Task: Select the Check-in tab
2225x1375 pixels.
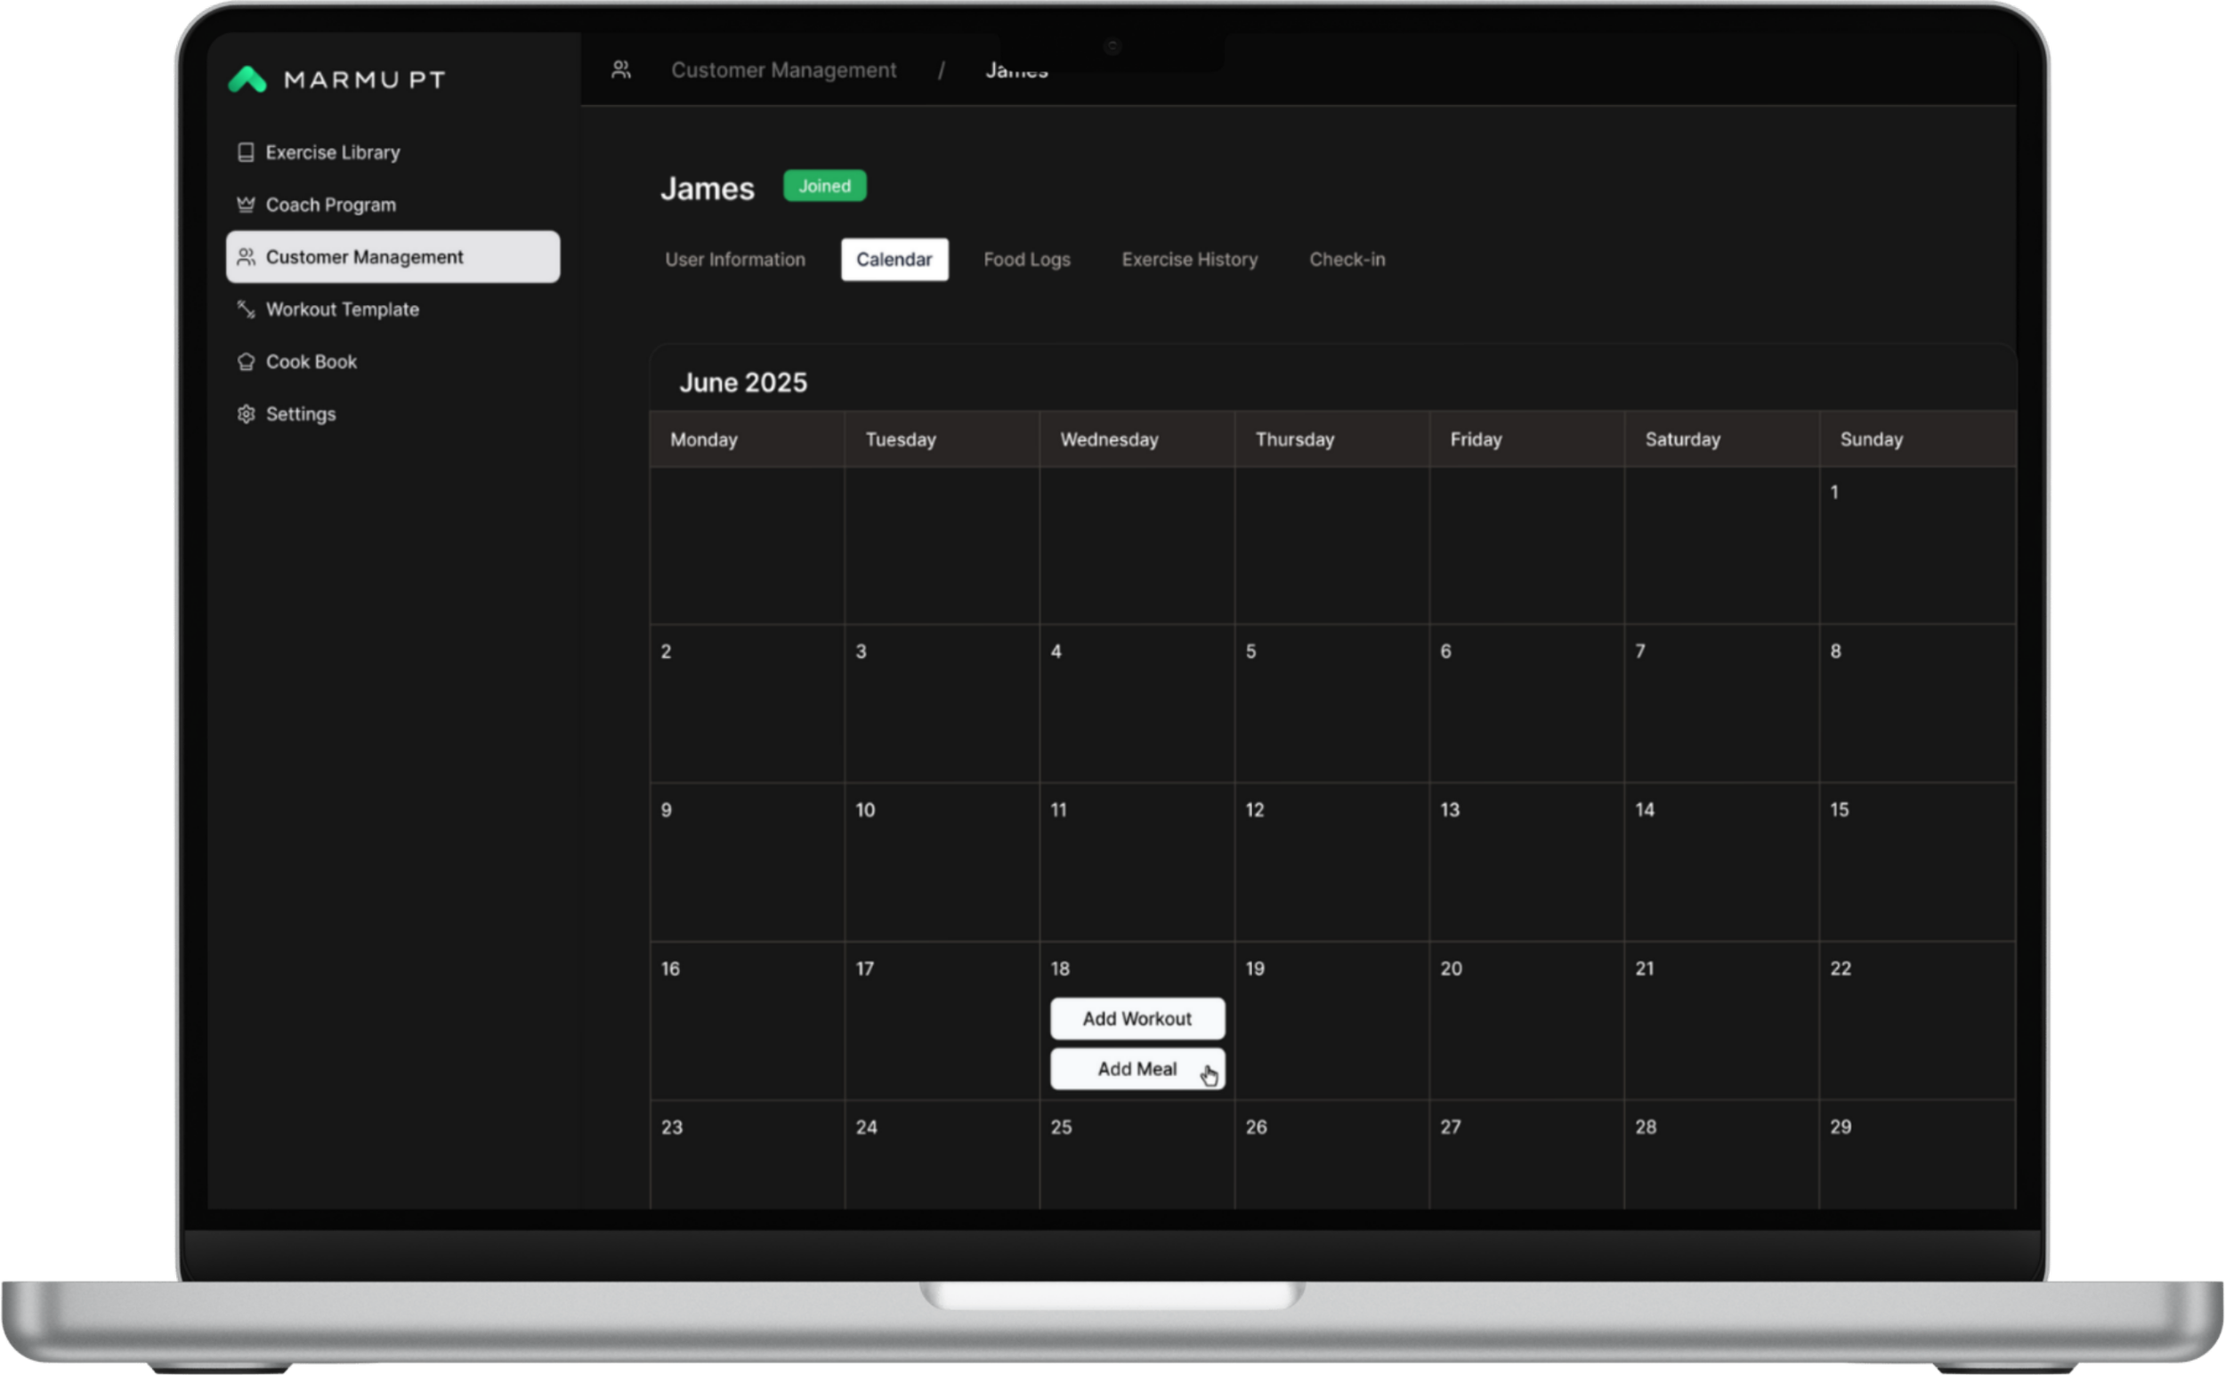Action: (1347, 260)
